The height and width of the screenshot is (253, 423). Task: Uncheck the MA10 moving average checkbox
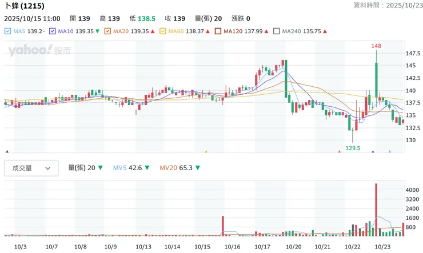(x=53, y=31)
